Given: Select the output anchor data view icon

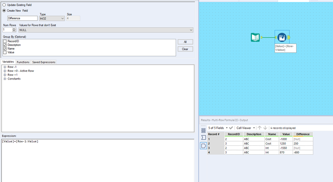Looking at the screenshot, I should pos(204,146).
